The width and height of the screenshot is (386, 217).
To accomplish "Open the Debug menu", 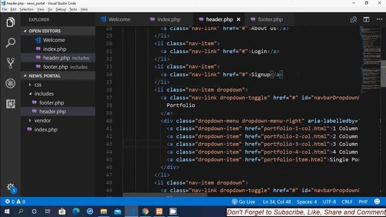I will coord(60,10).
